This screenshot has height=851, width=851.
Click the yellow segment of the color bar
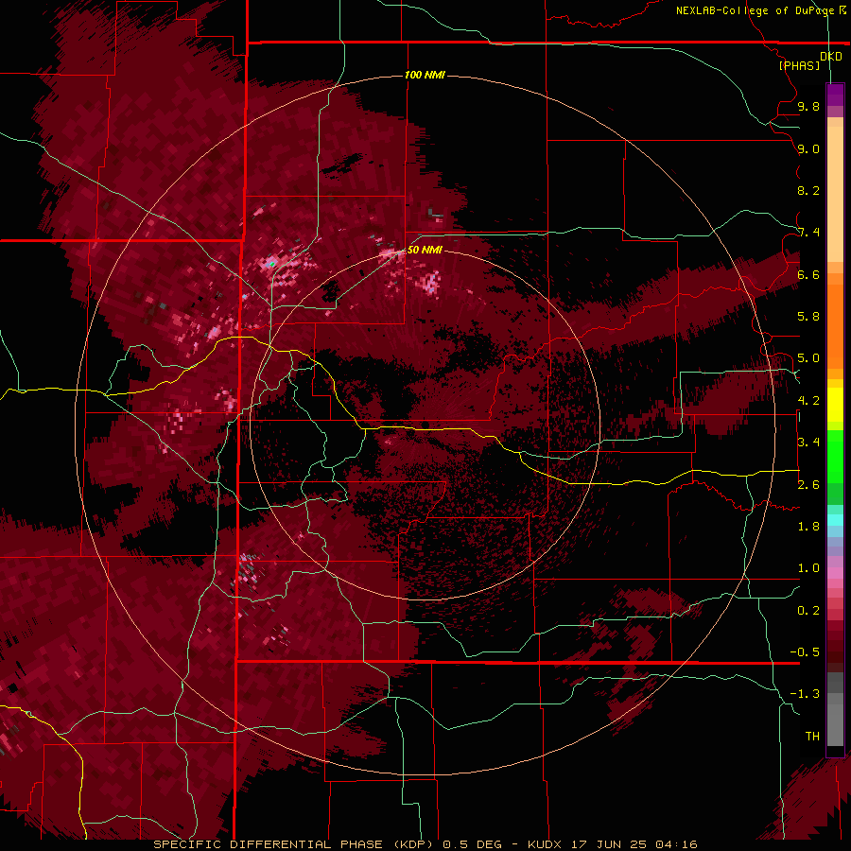[x=835, y=405]
